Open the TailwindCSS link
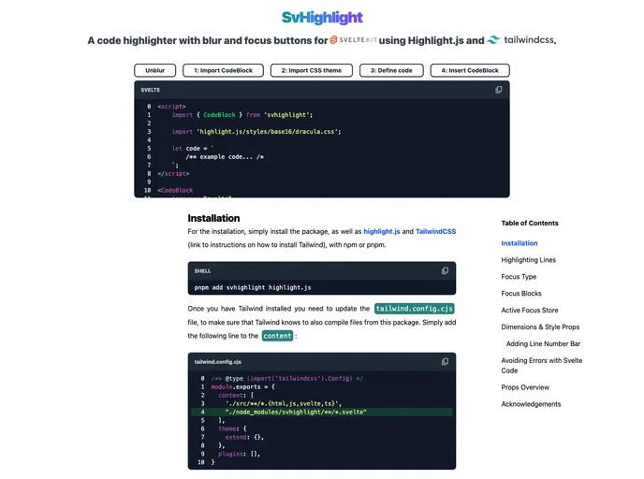Screen dimensions: 644x479 436,231
